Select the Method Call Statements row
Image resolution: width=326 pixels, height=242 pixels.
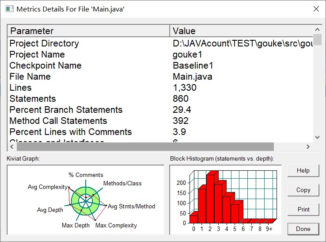pos(160,121)
